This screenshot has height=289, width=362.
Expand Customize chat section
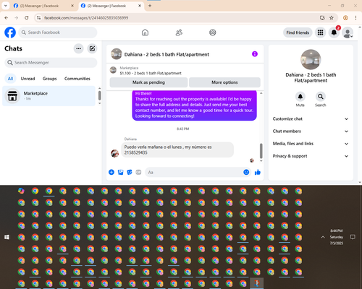point(311,118)
